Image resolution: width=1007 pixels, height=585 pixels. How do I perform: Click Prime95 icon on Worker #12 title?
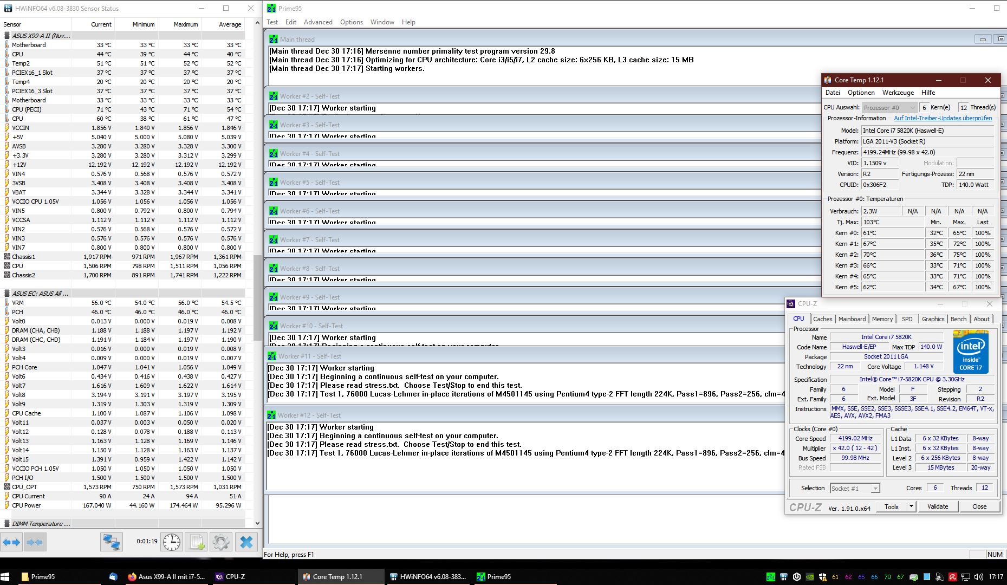(271, 415)
